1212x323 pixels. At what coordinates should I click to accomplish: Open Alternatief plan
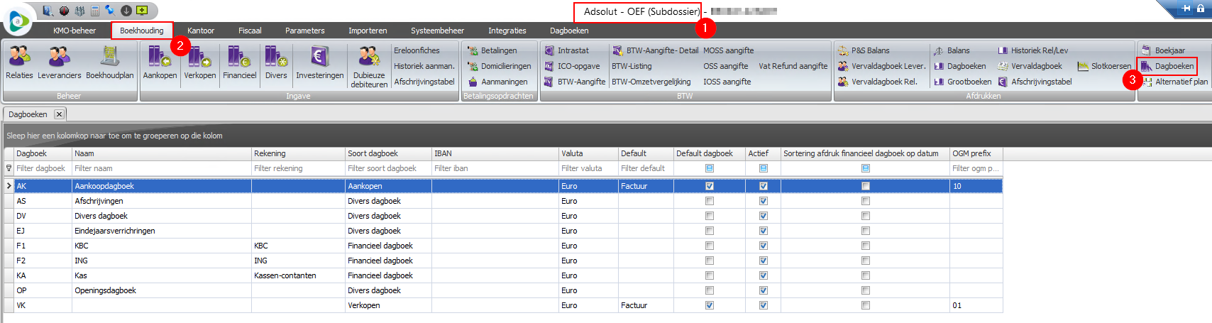[1174, 82]
